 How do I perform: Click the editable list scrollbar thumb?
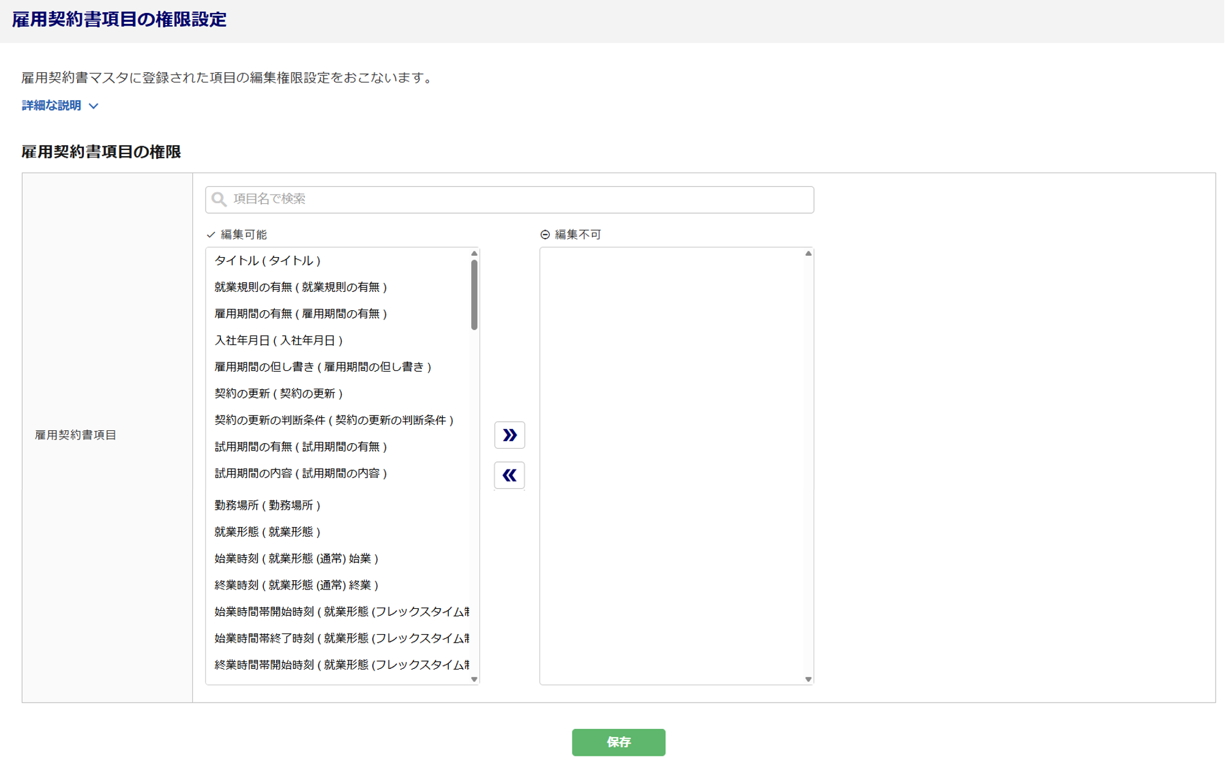click(474, 295)
